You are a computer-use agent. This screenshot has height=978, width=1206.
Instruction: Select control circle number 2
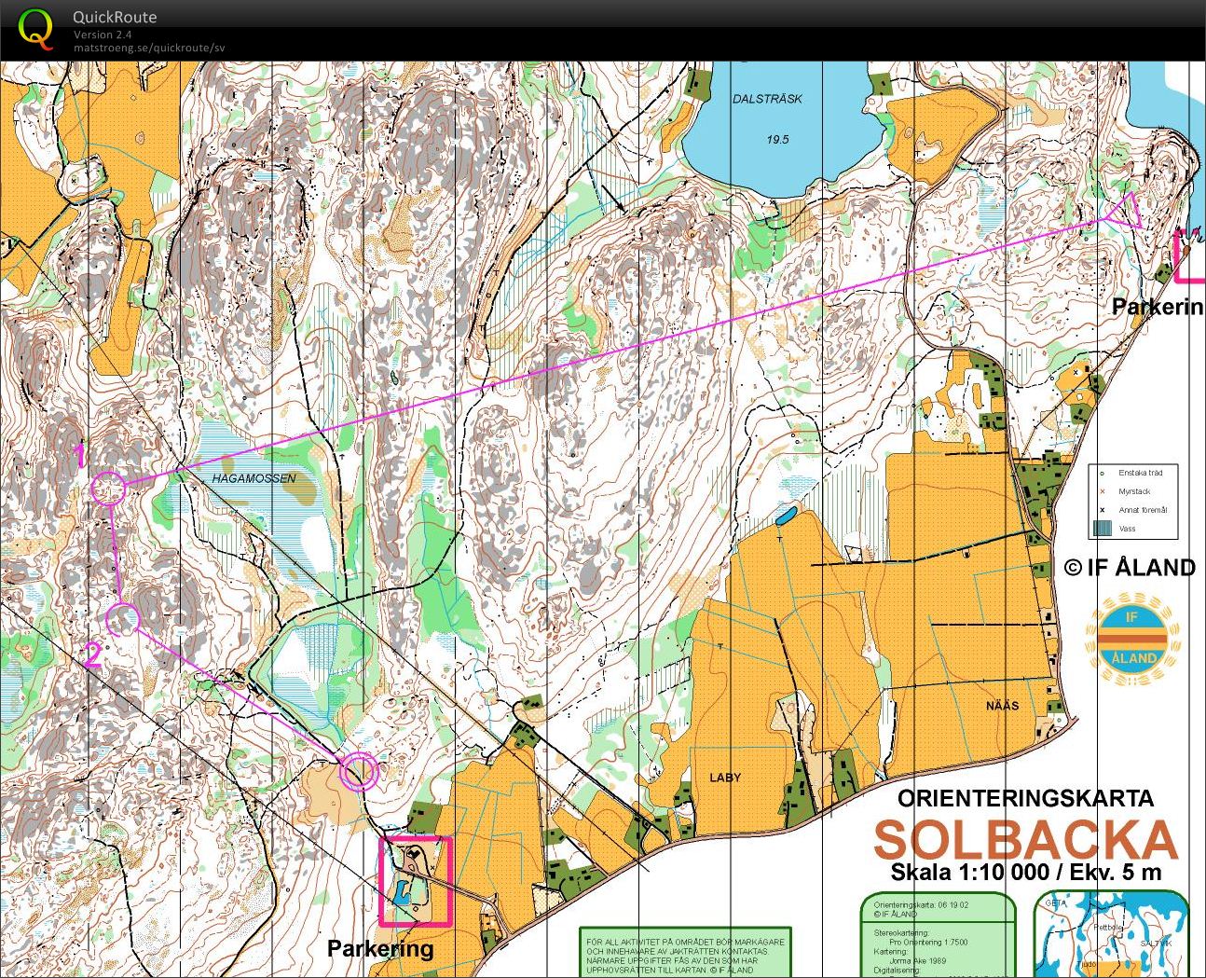click(x=124, y=619)
